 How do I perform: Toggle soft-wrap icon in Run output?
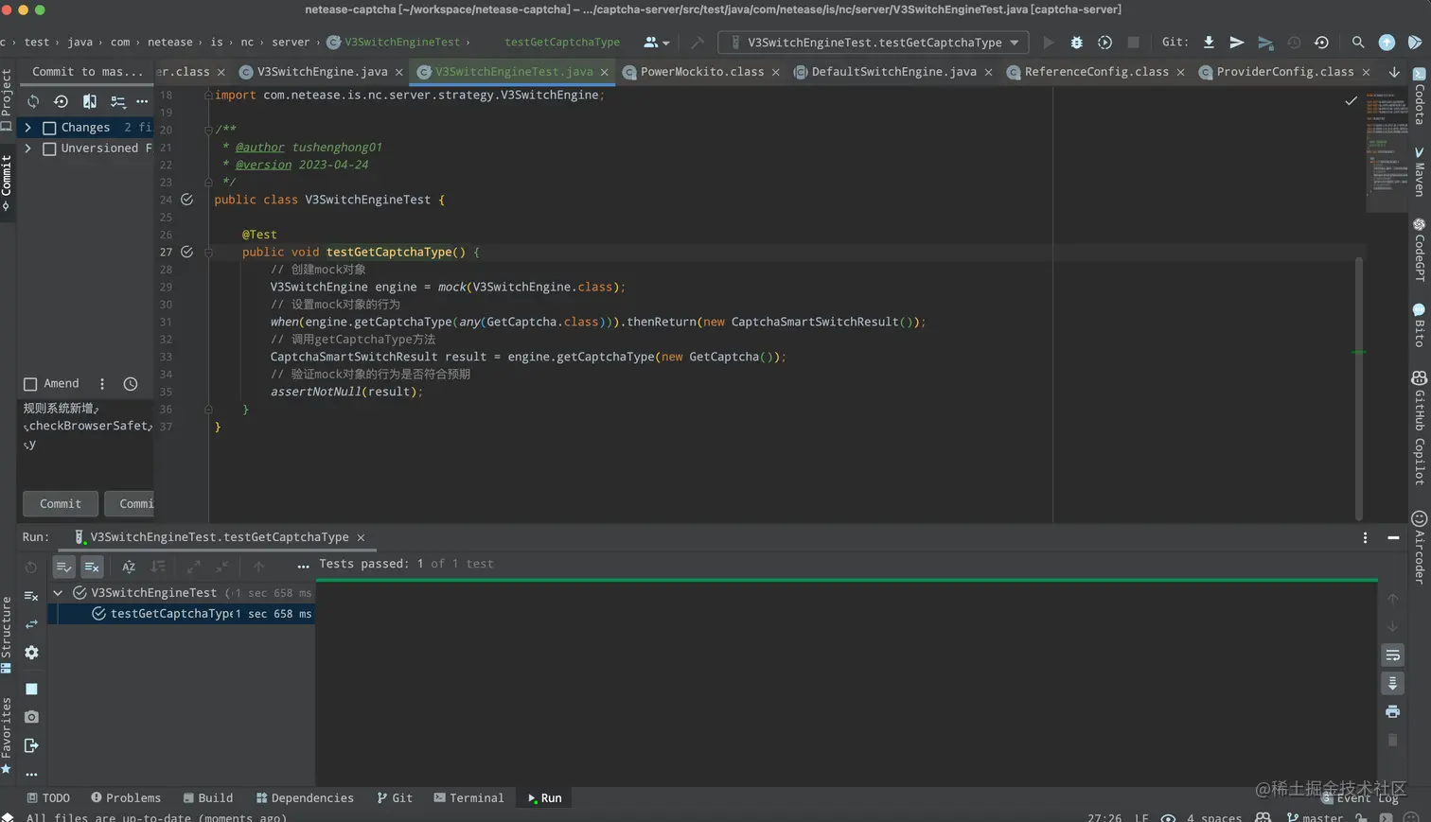pyautogui.click(x=1392, y=655)
